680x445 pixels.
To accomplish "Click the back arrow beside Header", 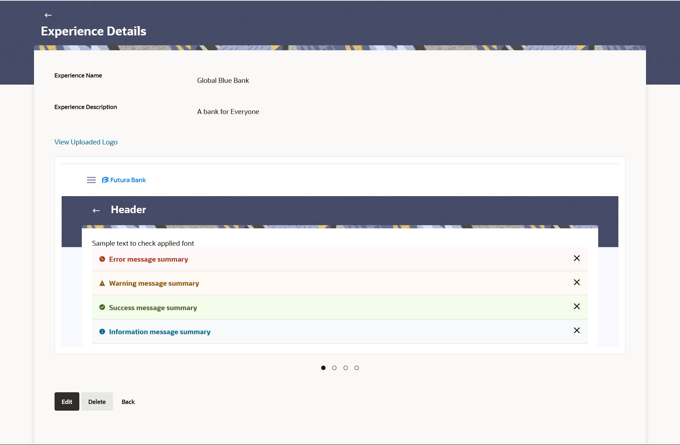I will click(x=96, y=211).
